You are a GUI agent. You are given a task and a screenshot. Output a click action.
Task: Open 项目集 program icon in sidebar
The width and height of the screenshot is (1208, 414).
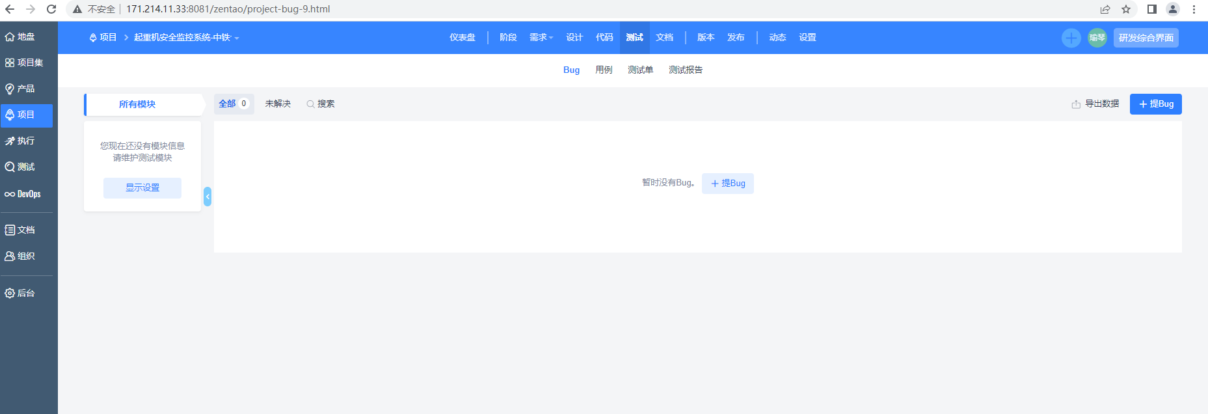[10, 63]
